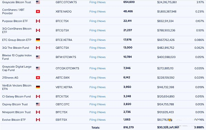Screen dimensions: 206x130
Task: Click the Swiss flag next to CoinShares / XBT Provider
Action: [x=38, y=12]
